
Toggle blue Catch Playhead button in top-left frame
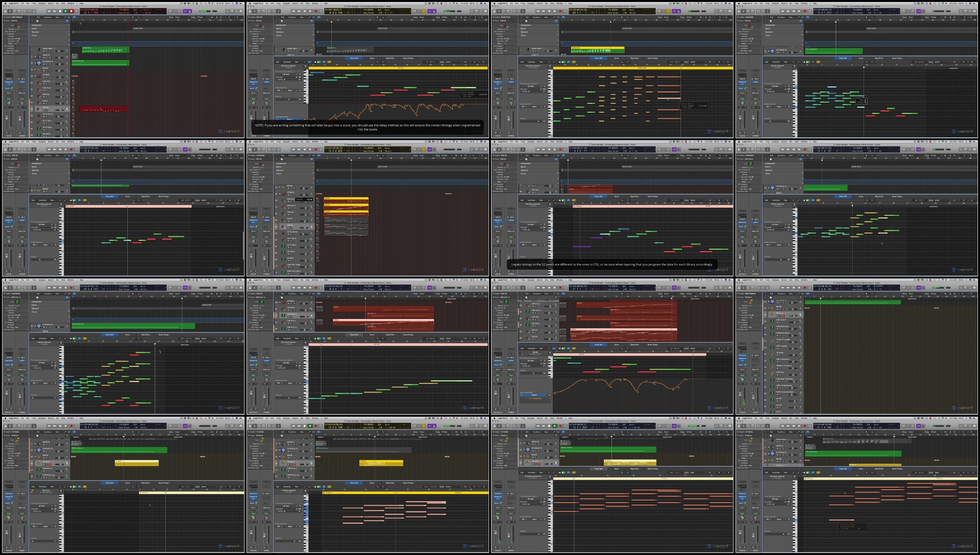coord(74,17)
